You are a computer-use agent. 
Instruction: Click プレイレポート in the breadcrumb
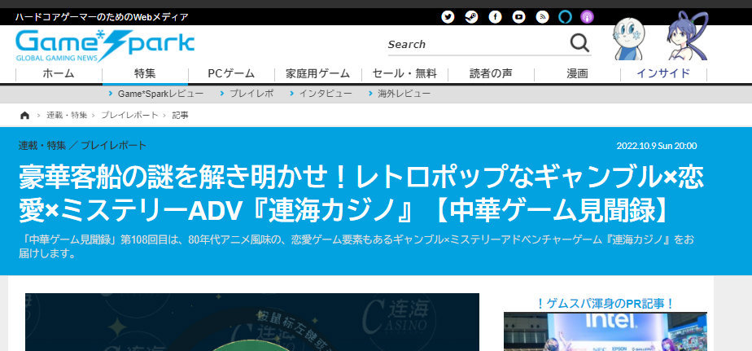pos(129,116)
